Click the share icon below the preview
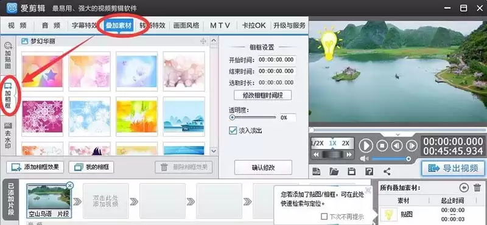This screenshot has width=487, height=225. [387, 171]
